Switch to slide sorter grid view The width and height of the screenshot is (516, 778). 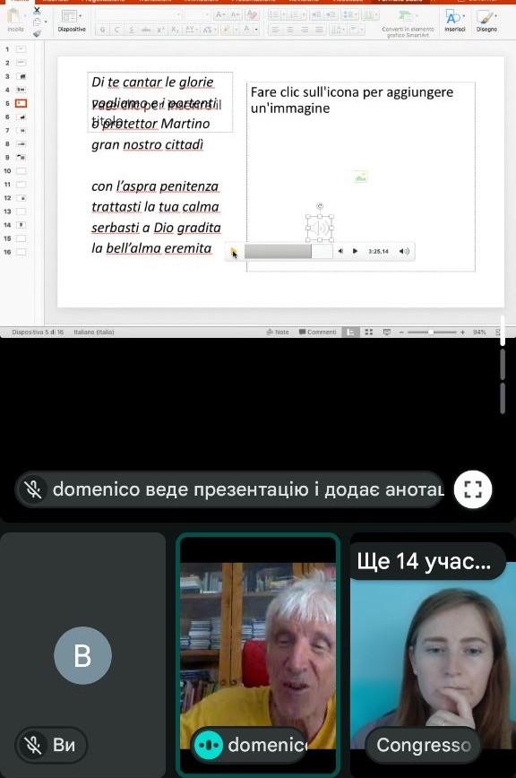368,332
